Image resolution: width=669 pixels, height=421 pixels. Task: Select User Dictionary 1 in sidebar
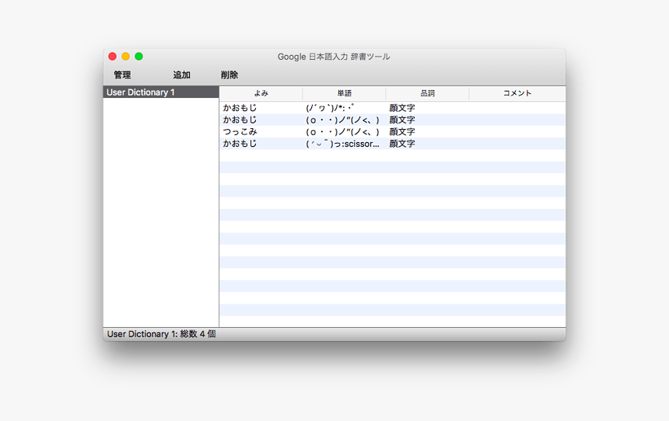pos(161,92)
